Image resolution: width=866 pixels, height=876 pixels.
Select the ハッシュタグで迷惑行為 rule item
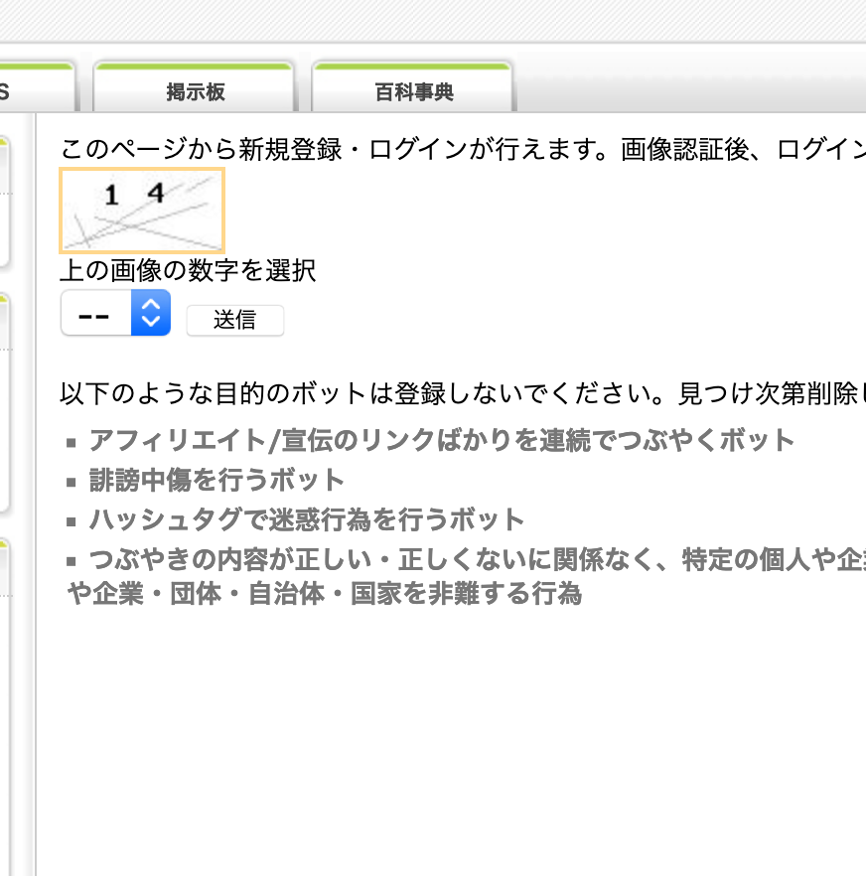(306, 519)
